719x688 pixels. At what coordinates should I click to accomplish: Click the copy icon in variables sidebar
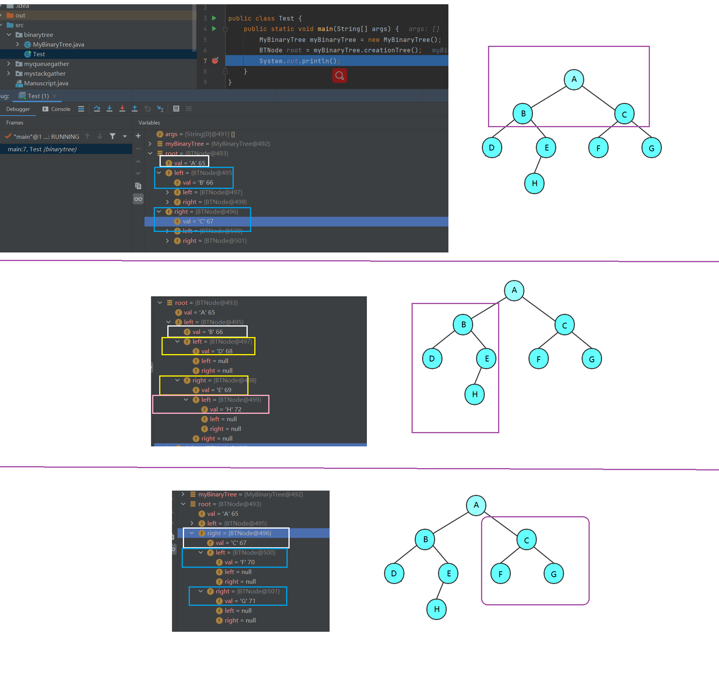click(138, 186)
